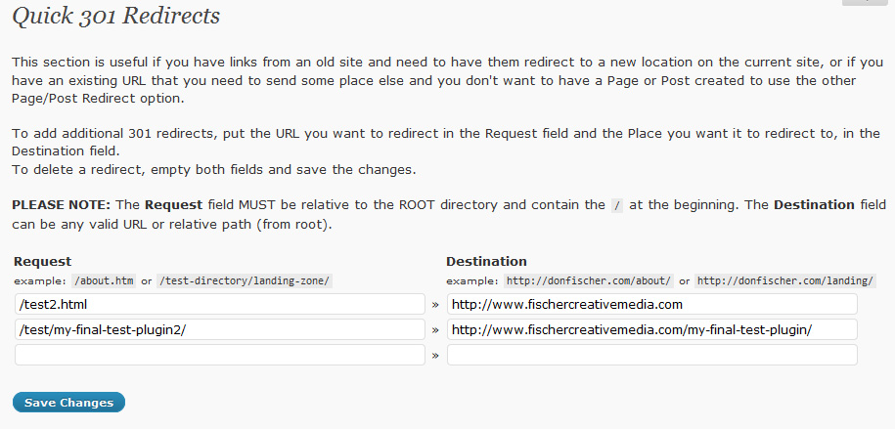This screenshot has width=895, height=429.
Task: Click the empty Request field in the last row
Action: [219, 355]
